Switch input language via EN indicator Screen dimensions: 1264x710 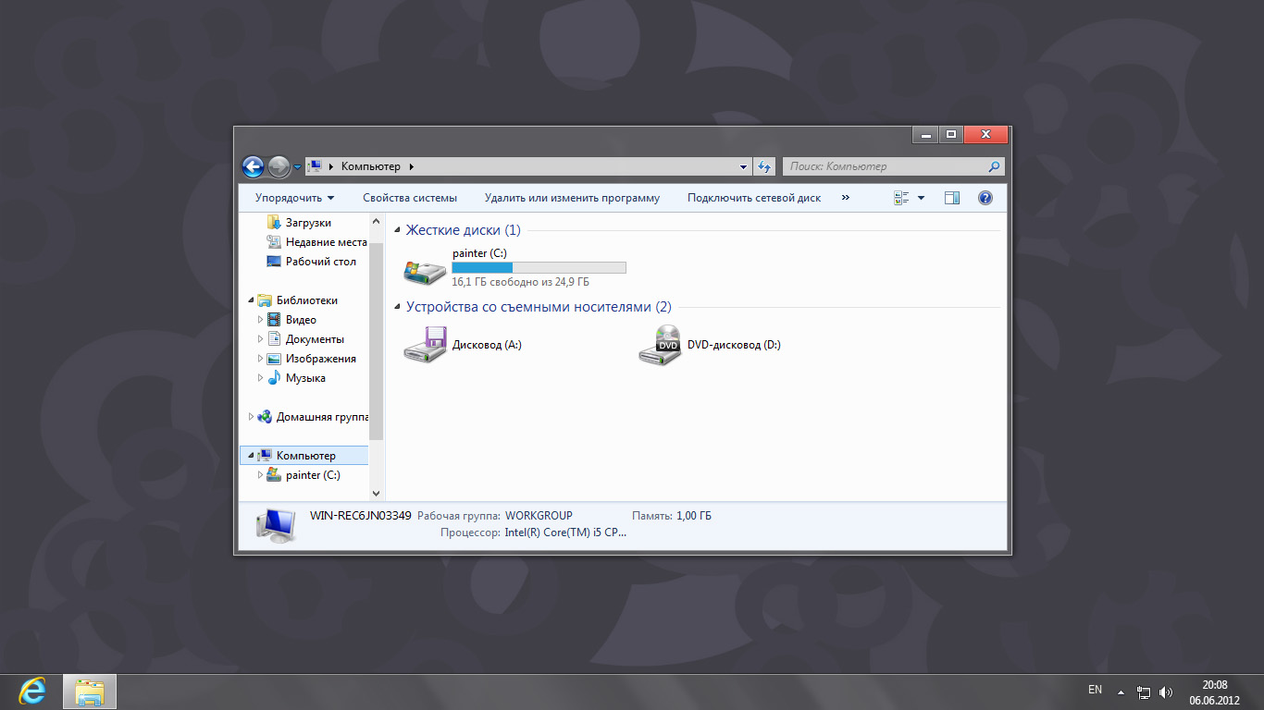point(1096,691)
